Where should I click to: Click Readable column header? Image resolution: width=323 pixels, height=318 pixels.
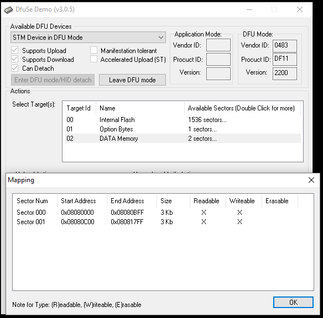click(x=207, y=201)
